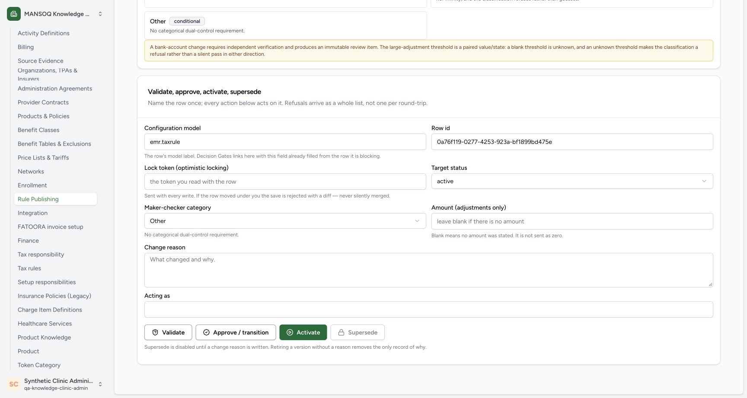
Task: Go to Networks page
Action: click(x=31, y=172)
